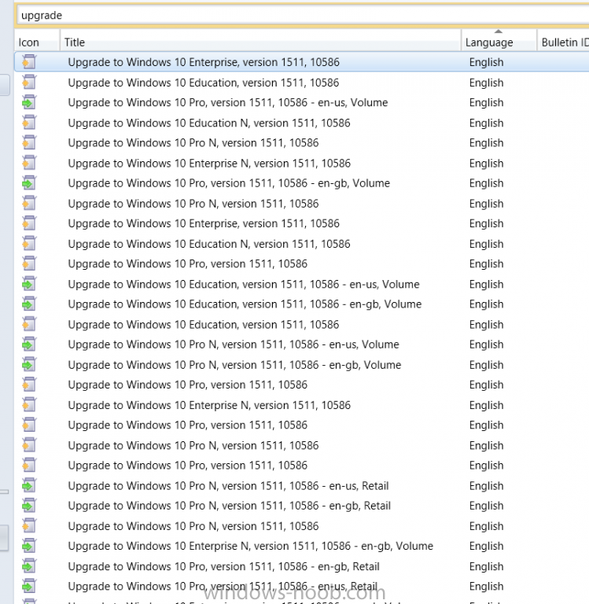Screen dimensions: 589x604
Task: Select the Pro en-us, Retail upgrade title
Action: (x=223, y=586)
